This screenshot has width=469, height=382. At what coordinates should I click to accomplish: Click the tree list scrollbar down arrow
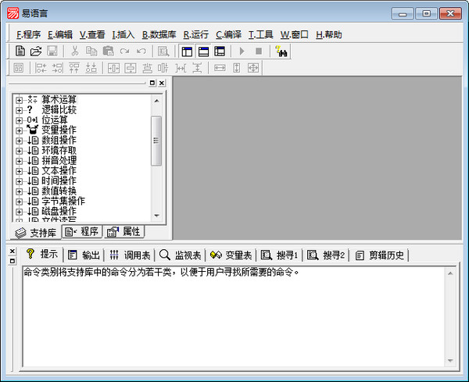(x=156, y=216)
